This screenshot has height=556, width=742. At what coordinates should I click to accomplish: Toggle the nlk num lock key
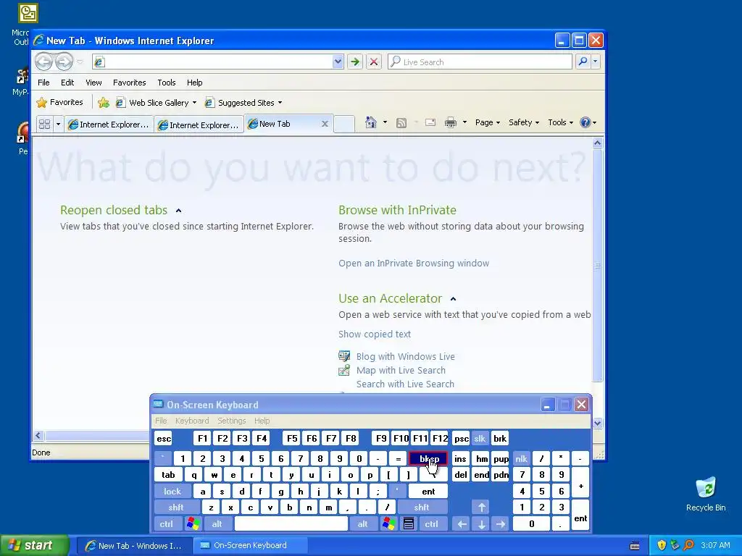(521, 458)
